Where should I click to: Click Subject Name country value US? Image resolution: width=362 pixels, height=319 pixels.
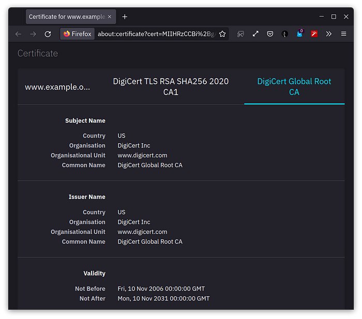tap(122, 135)
